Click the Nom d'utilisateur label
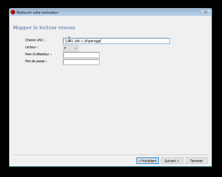222x177 pixels. pos(38,54)
